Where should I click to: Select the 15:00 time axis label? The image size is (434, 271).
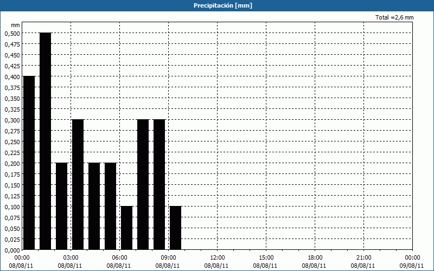(x=266, y=258)
